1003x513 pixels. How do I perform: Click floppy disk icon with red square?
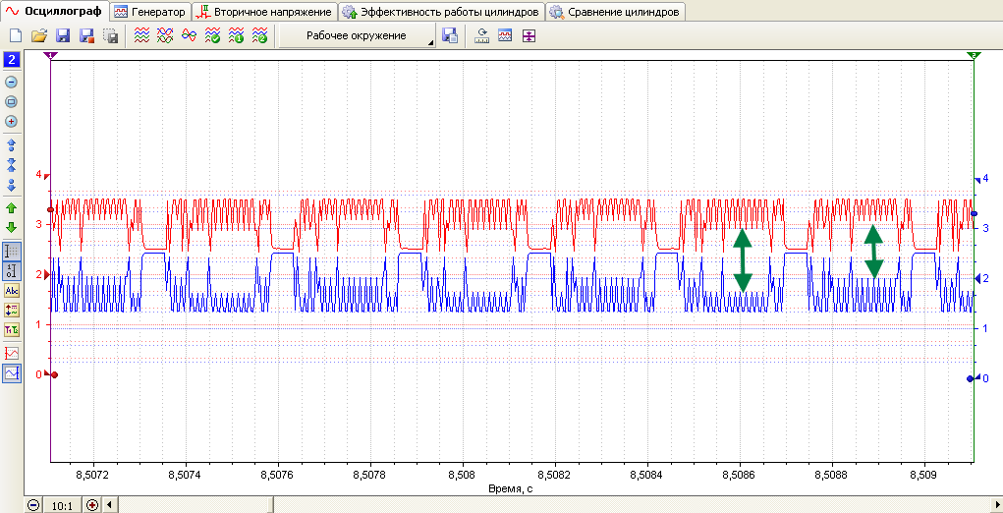tap(86, 36)
